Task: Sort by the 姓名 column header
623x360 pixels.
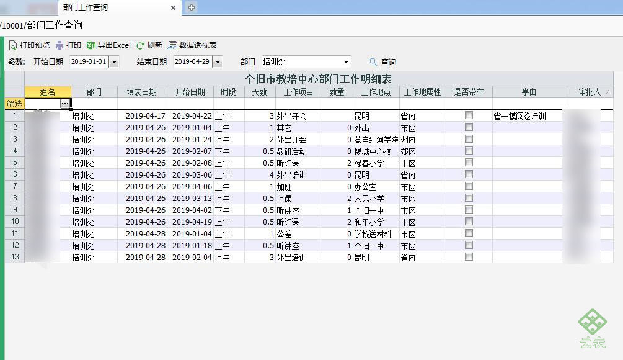Action: [x=48, y=92]
